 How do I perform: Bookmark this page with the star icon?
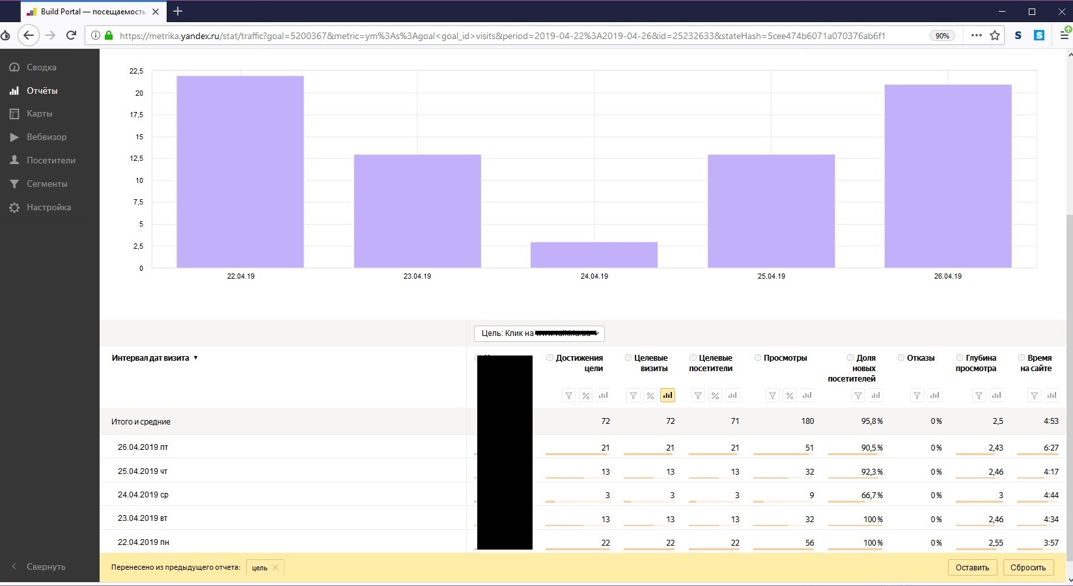995,35
